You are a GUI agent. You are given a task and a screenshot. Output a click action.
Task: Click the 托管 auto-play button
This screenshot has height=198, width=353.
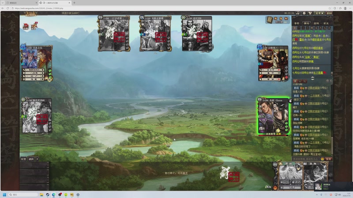[24, 159]
